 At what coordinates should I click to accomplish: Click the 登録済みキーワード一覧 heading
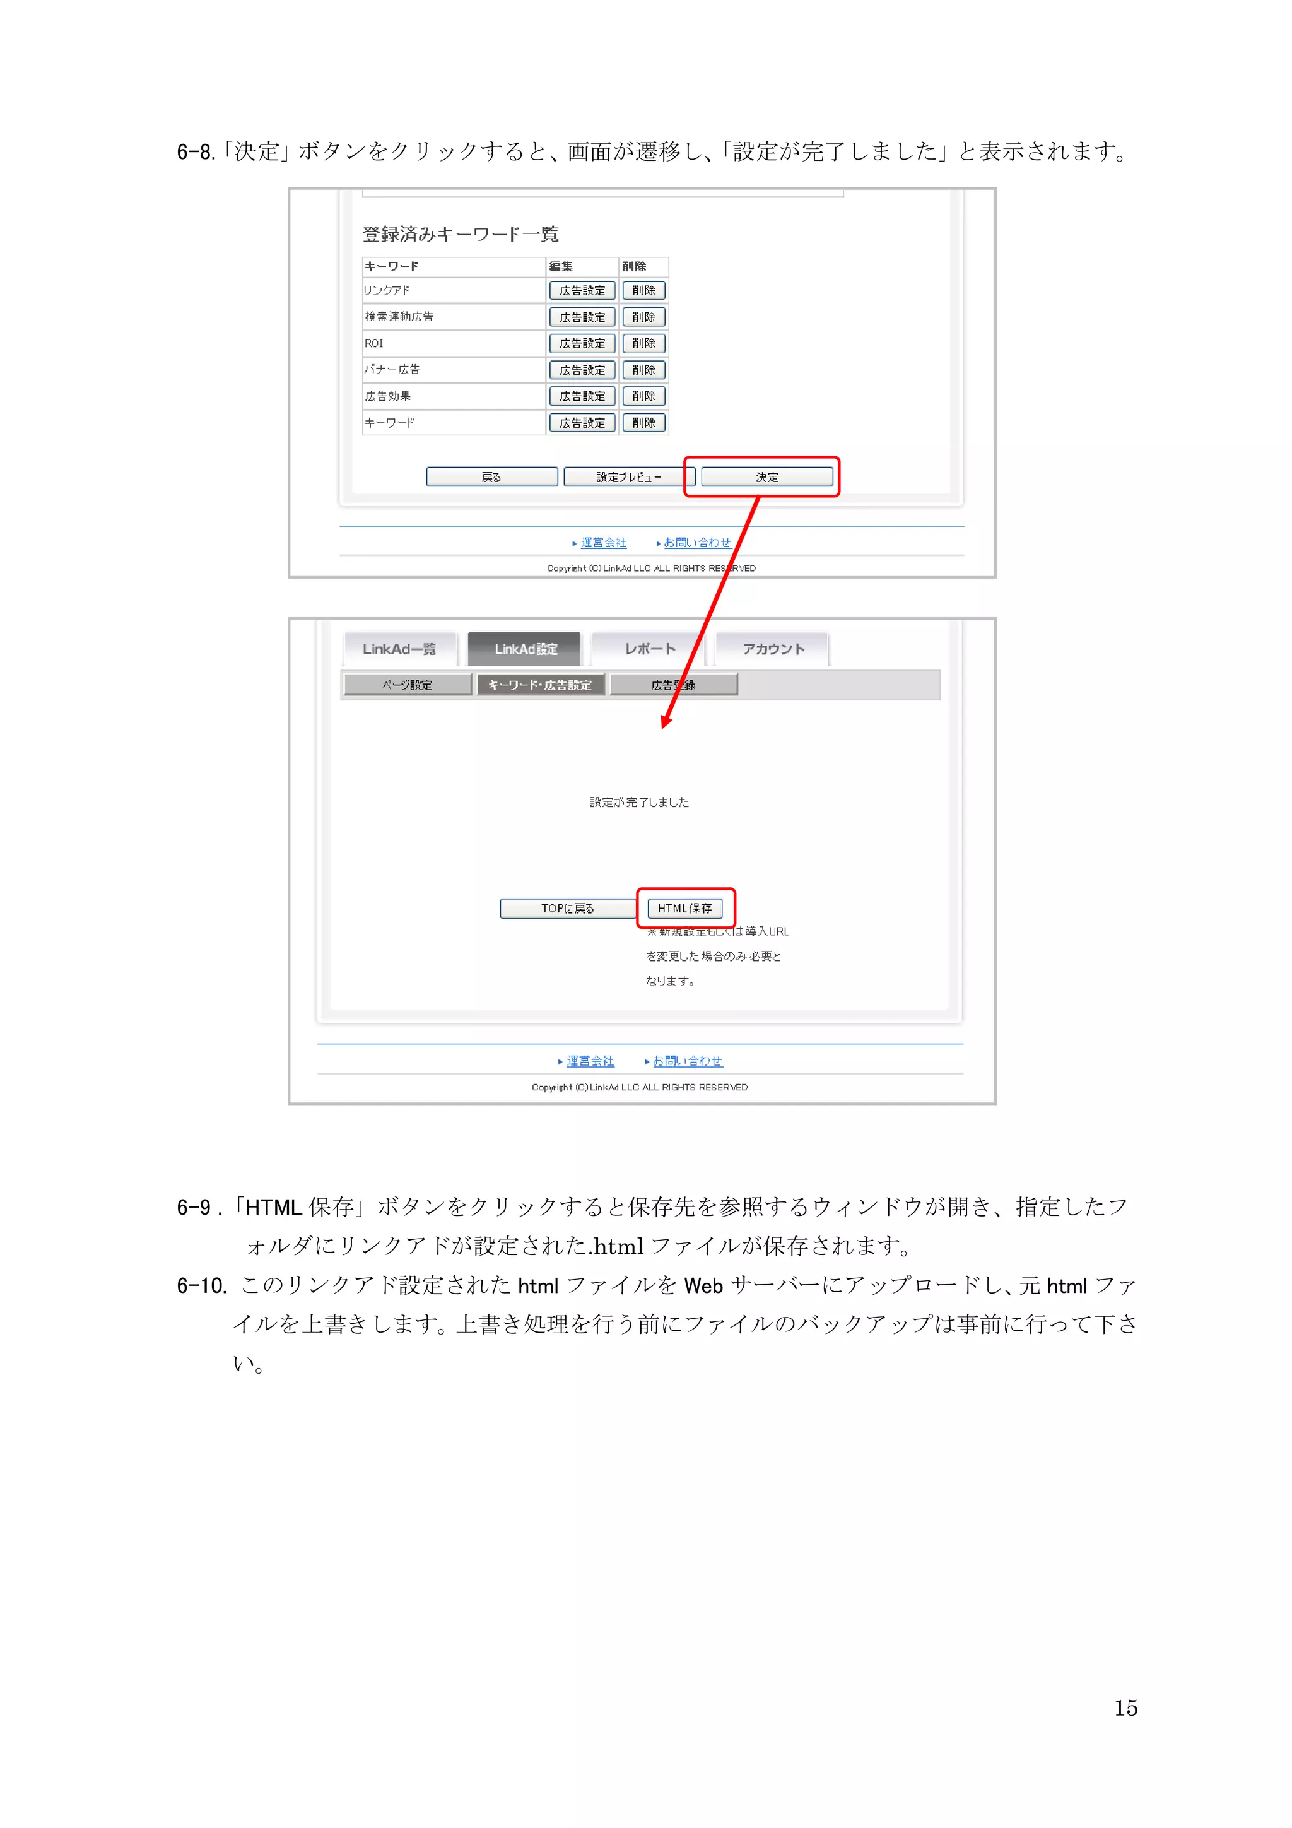[461, 234]
